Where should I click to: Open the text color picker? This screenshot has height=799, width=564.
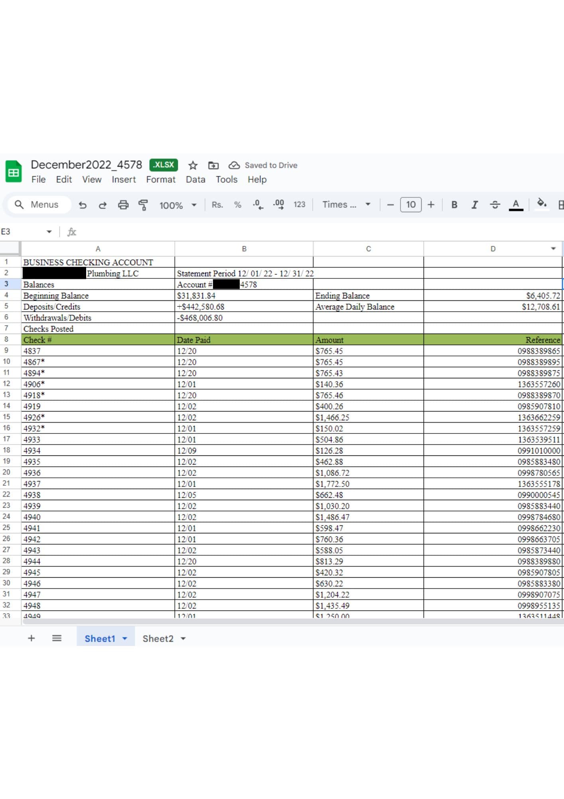pos(515,205)
